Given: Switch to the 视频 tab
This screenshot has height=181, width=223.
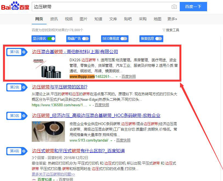Looking at the screenshot, I should (x=69, y=19).
